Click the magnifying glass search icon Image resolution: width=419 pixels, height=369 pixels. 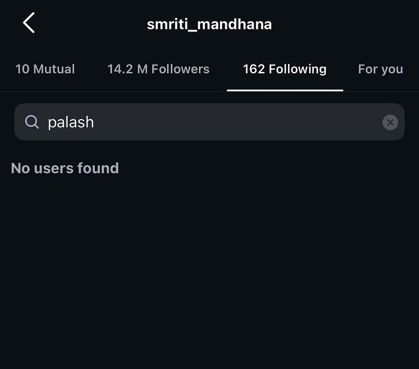click(x=32, y=122)
